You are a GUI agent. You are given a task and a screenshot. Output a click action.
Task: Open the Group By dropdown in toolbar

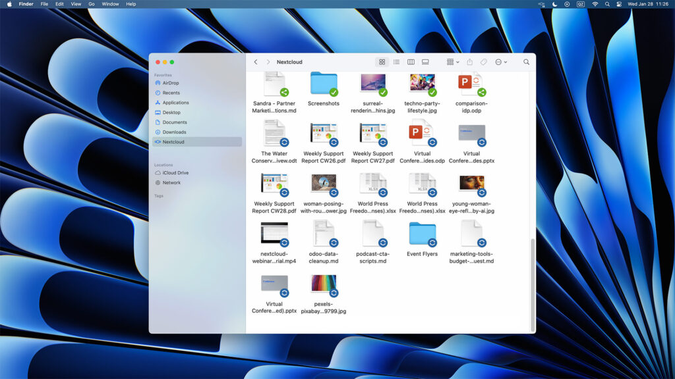pyautogui.click(x=453, y=62)
